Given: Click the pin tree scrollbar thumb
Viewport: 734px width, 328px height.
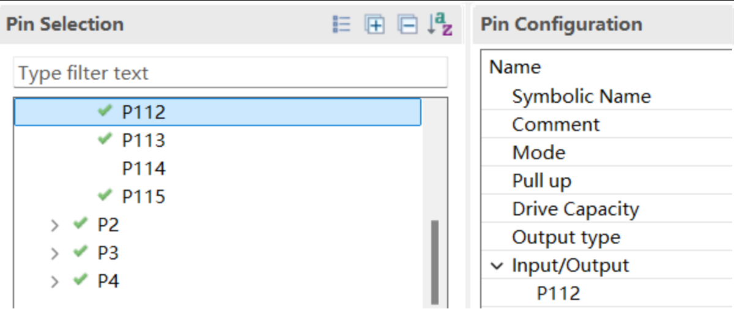Looking at the screenshot, I should 435,262.
